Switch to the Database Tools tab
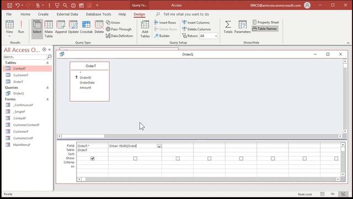 (98, 14)
